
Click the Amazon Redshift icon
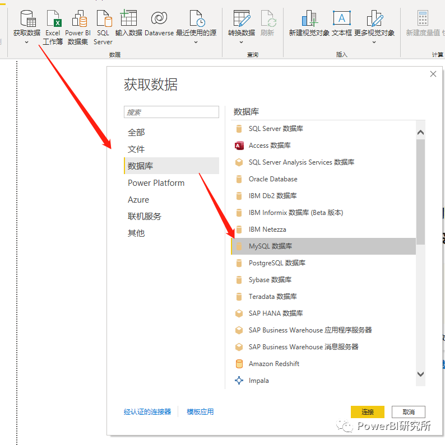[239, 364]
